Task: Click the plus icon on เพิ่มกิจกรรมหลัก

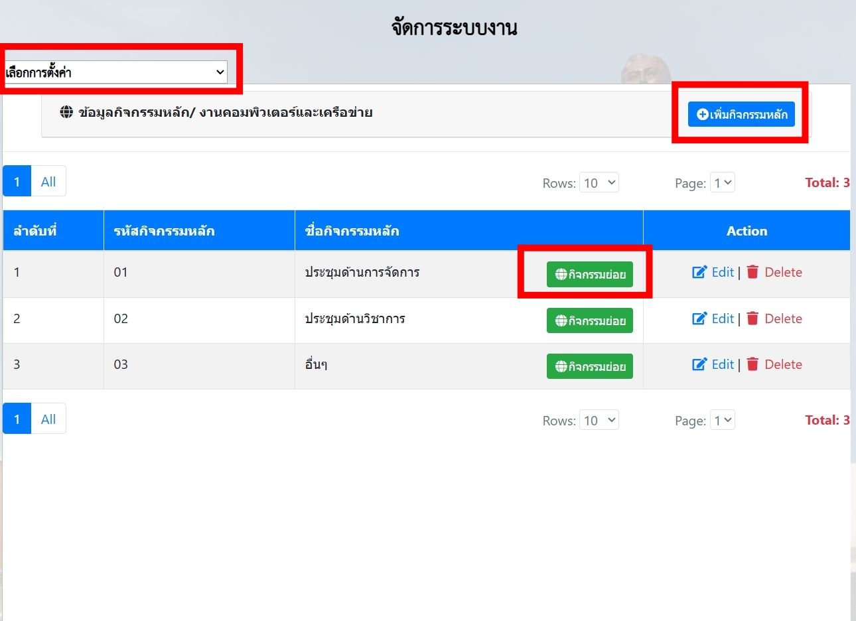Action: tap(702, 115)
